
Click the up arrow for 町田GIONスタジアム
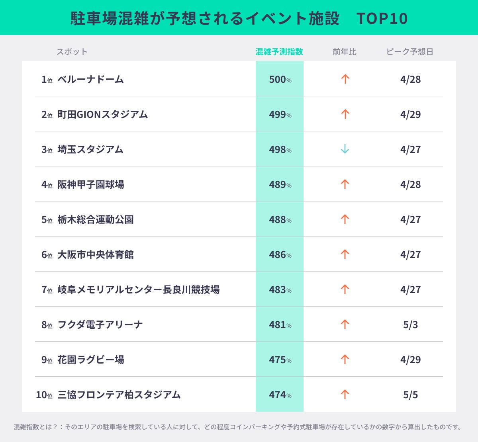[x=345, y=114]
